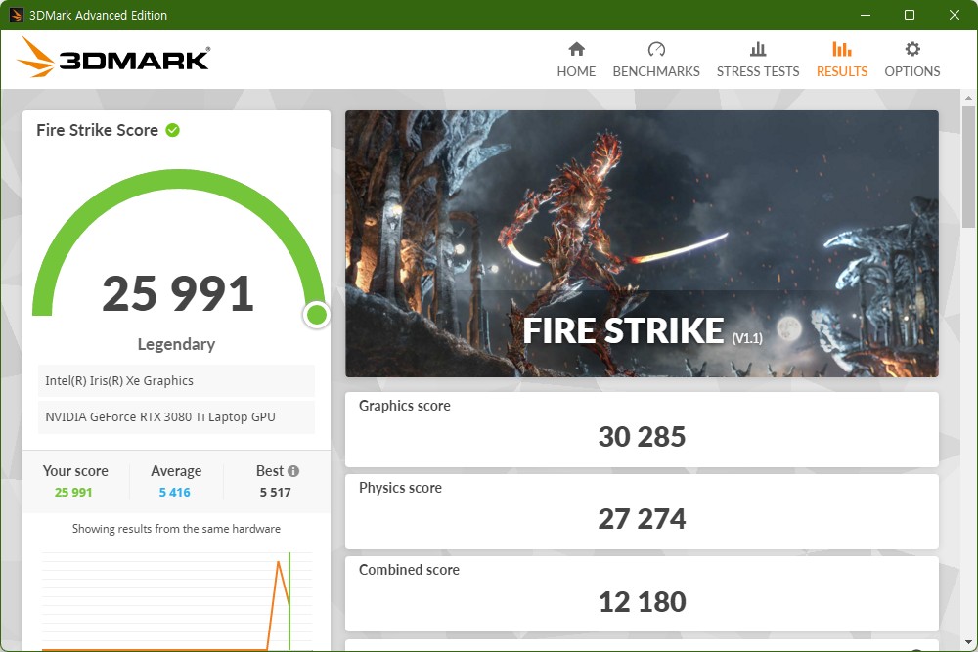Click the Legendary rating label
The width and height of the screenshot is (978, 652).
click(176, 344)
